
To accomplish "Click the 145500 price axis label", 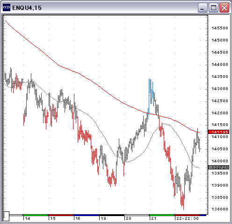I will [220, 28].
